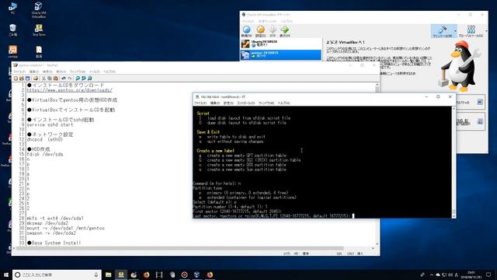Open Settings (設定) gear icon in VirtualBox
The width and height of the screenshot is (497, 280).
coord(260,31)
